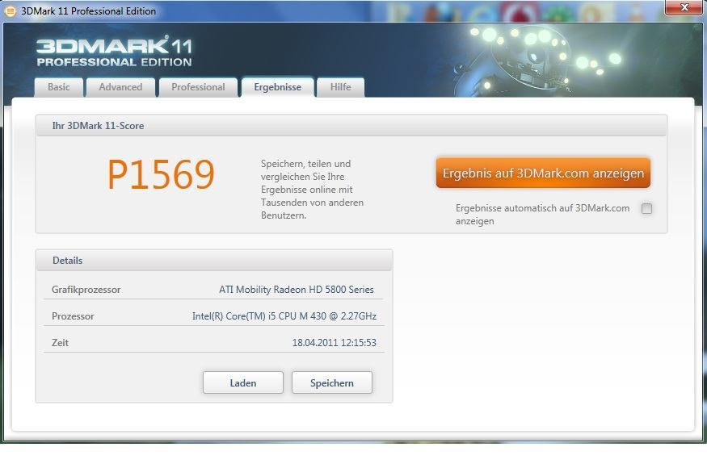The height and width of the screenshot is (468, 707).
Task: Click Ergebnis auf 3DMark.com anzeigen button
Action: coord(543,173)
